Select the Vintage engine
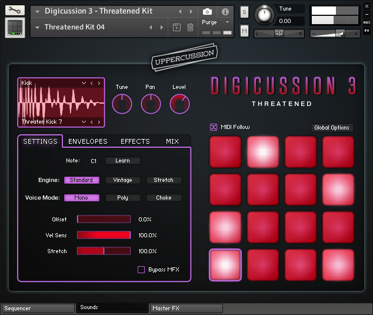373x315 pixels. pos(123,180)
